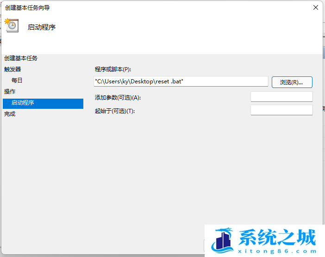Jump to the 完成 wizard step
The width and height of the screenshot is (325, 257).
point(10,114)
